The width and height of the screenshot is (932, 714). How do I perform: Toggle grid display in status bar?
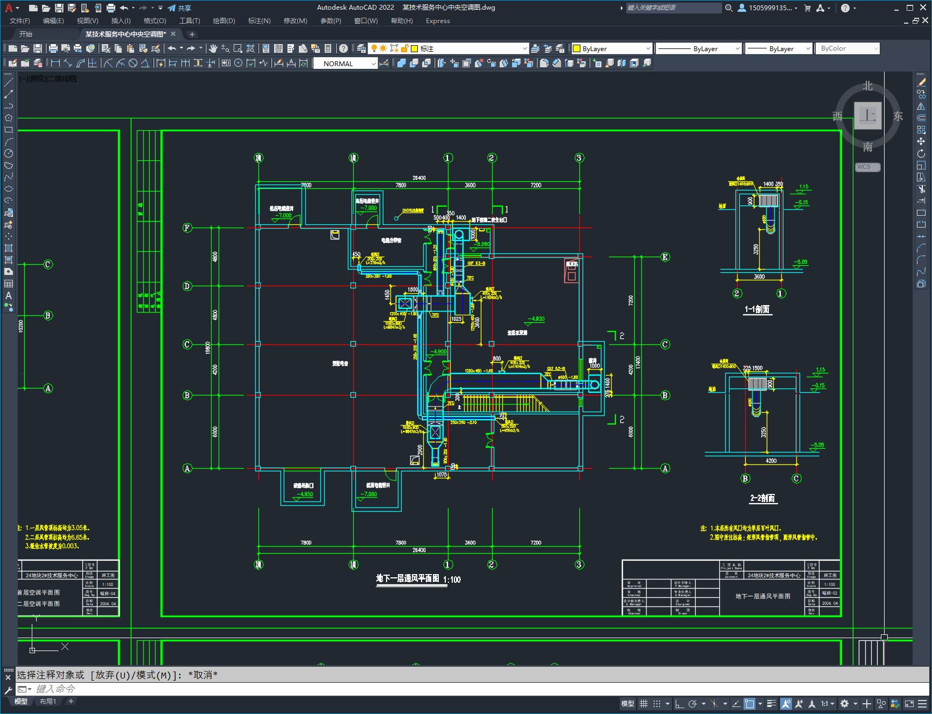click(x=643, y=703)
